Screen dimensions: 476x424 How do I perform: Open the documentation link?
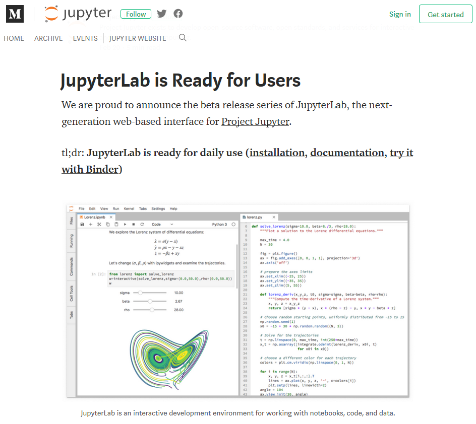tap(347, 153)
